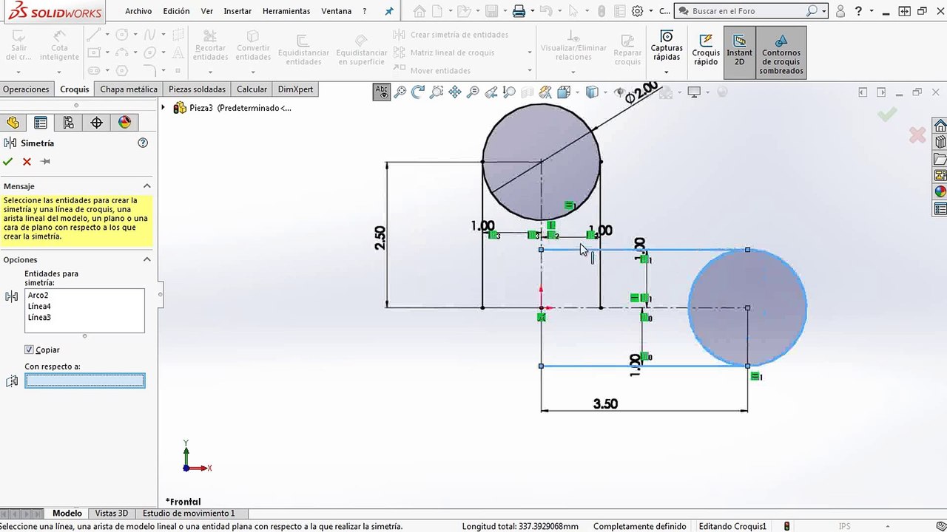Image resolution: width=947 pixels, height=532 pixels.
Task: Click the 2.50 dimension value
Action: (x=380, y=237)
